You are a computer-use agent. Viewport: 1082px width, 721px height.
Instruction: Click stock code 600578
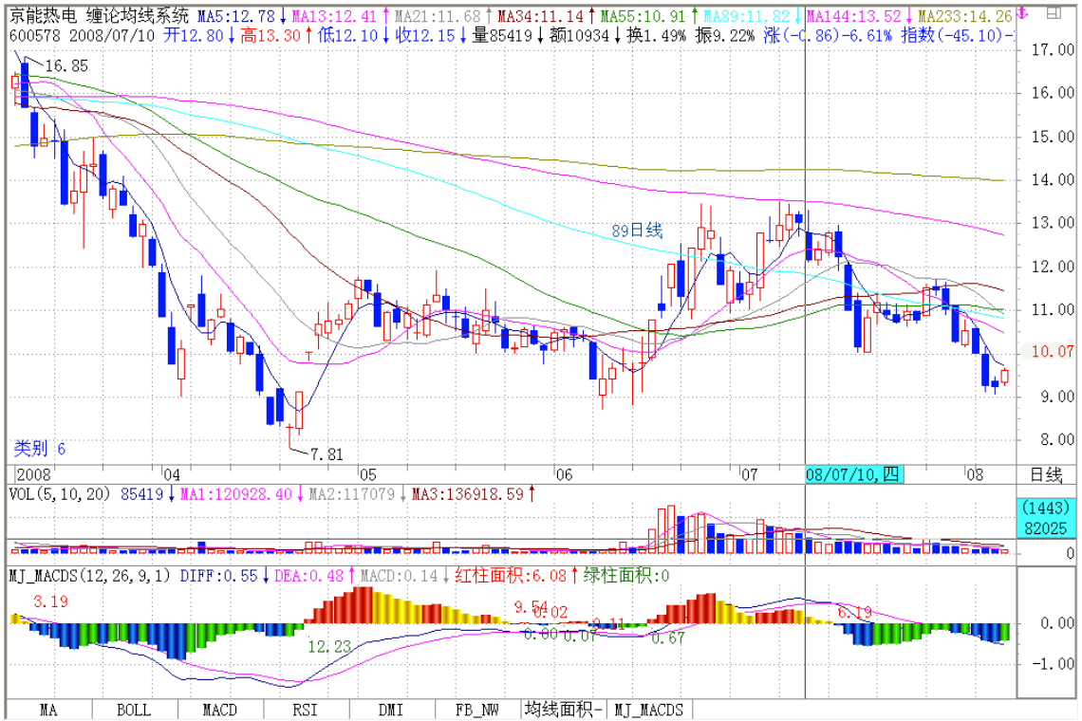click(x=34, y=35)
